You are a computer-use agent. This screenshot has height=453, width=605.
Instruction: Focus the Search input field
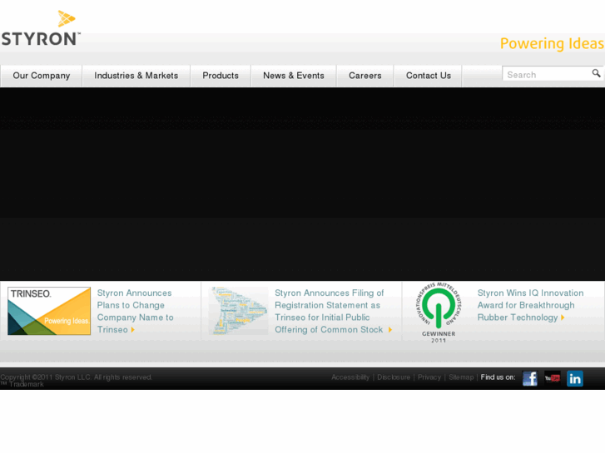point(547,74)
